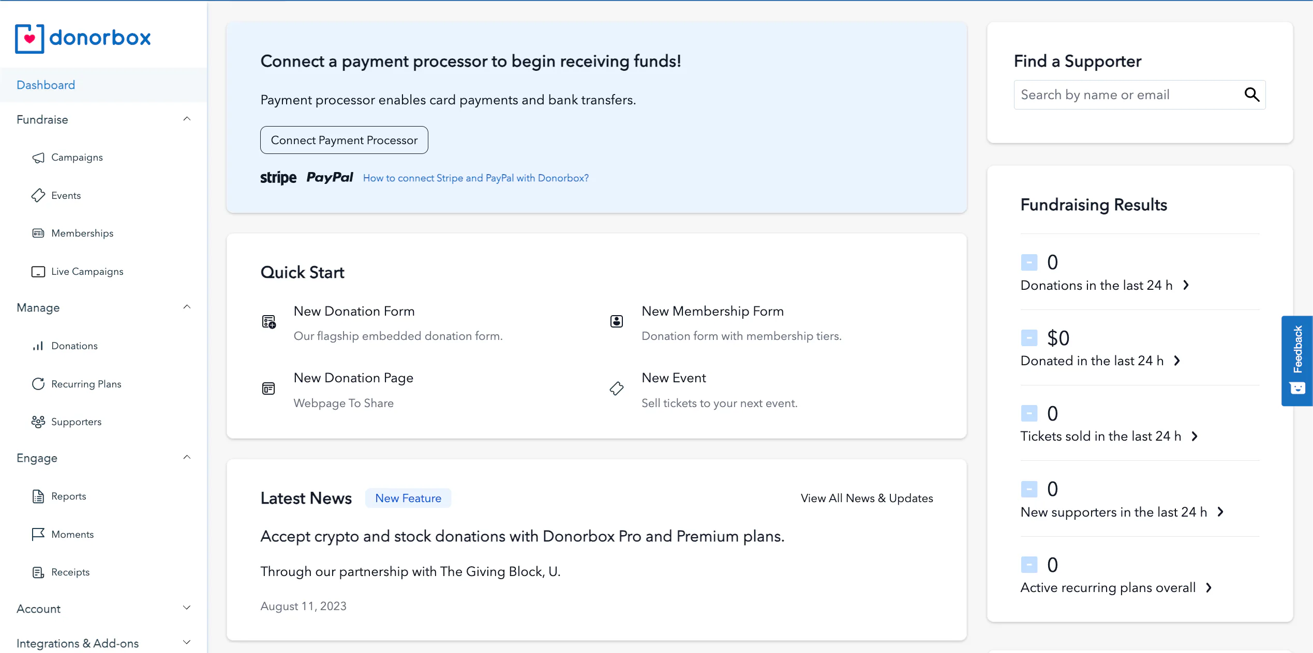This screenshot has width=1313, height=653.
Task: Open Reports via its document icon
Action: point(38,496)
